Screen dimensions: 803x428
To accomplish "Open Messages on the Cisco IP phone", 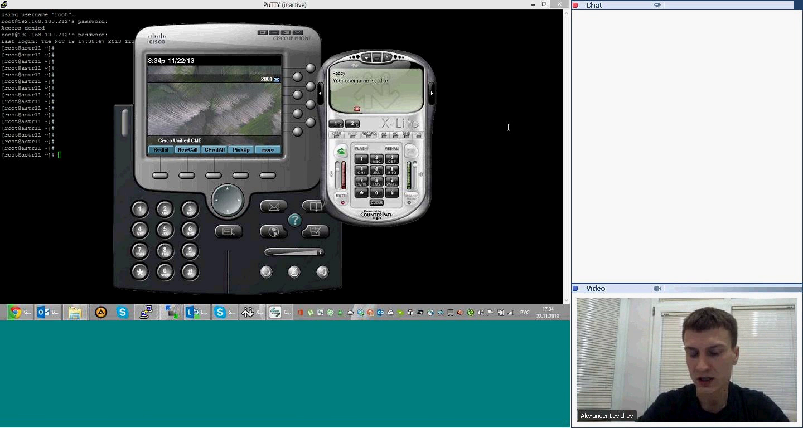I will (274, 207).
